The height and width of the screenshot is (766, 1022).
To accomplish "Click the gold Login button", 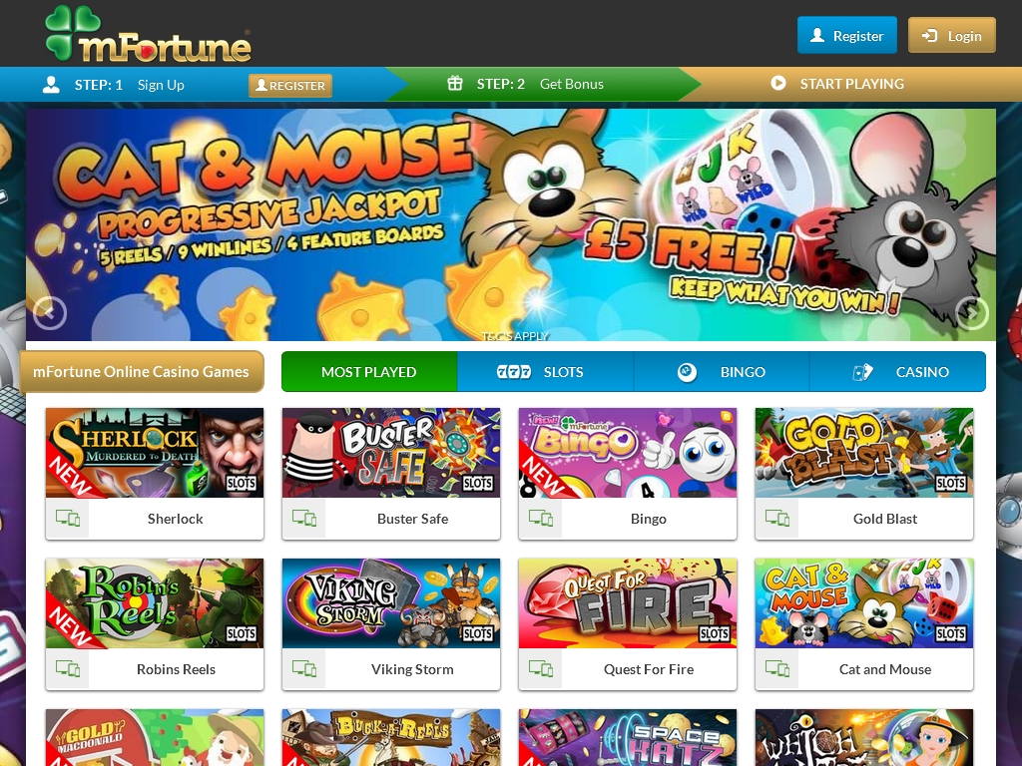I will 951,35.
